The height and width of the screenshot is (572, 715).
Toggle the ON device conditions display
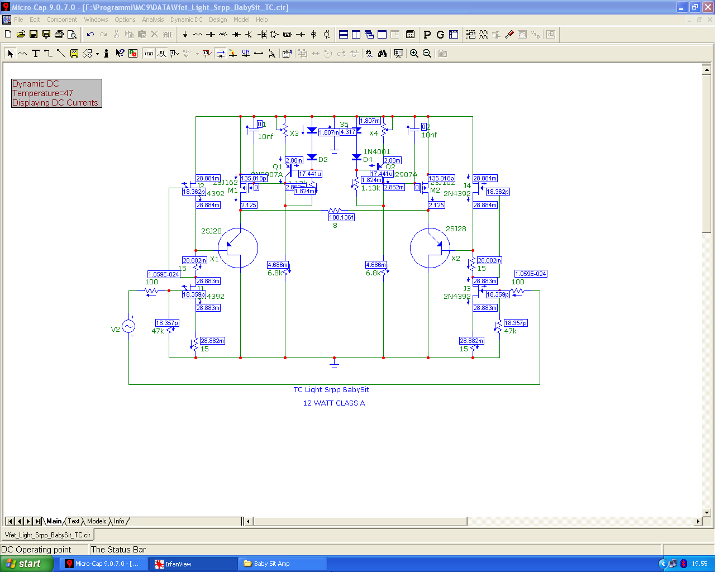coord(246,54)
